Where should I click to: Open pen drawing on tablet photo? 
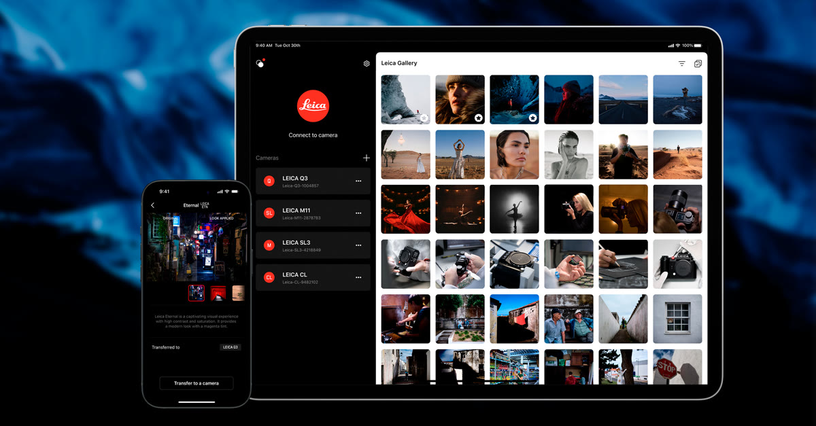[x=624, y=264]
